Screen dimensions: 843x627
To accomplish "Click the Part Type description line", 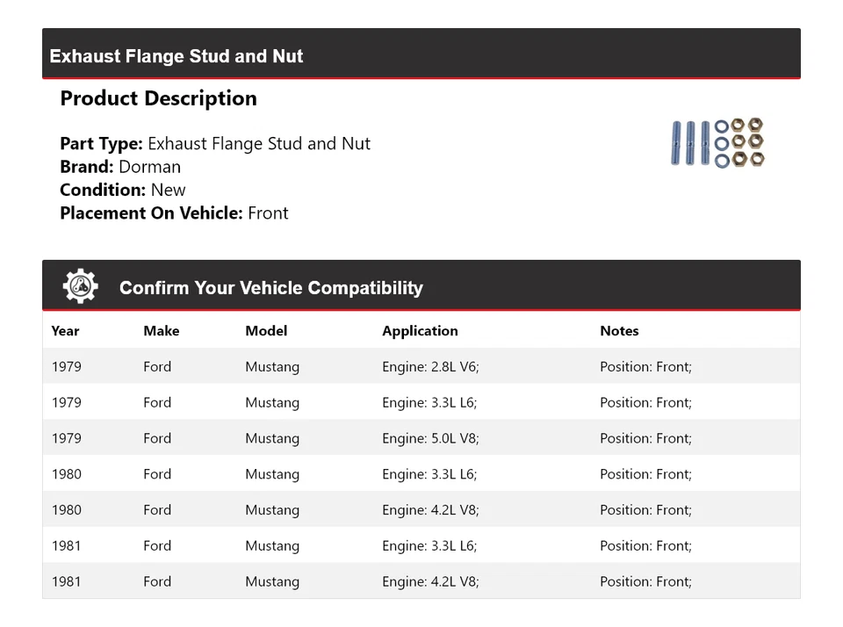I will [x=215, y=144].
